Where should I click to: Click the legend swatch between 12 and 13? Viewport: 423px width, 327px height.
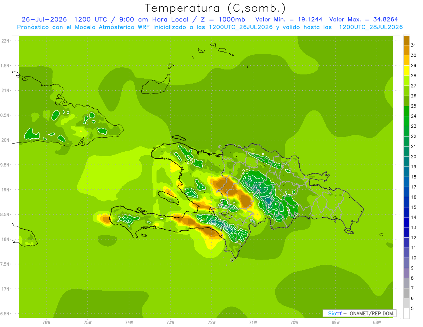[406, 232]
